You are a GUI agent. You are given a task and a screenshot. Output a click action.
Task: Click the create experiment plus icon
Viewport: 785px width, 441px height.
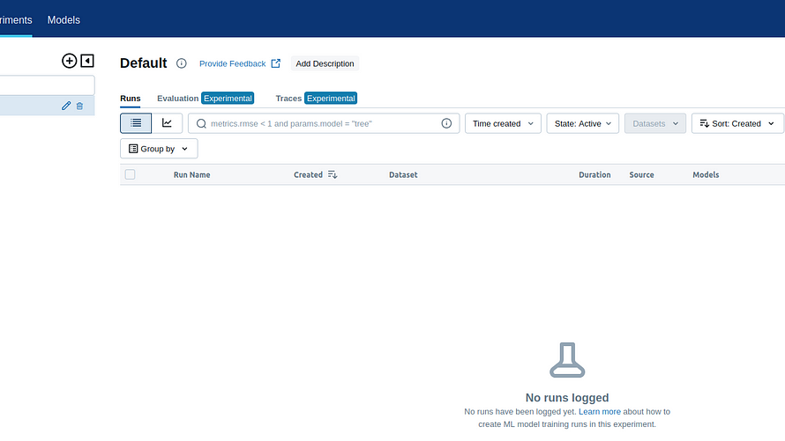pos(70,61)
